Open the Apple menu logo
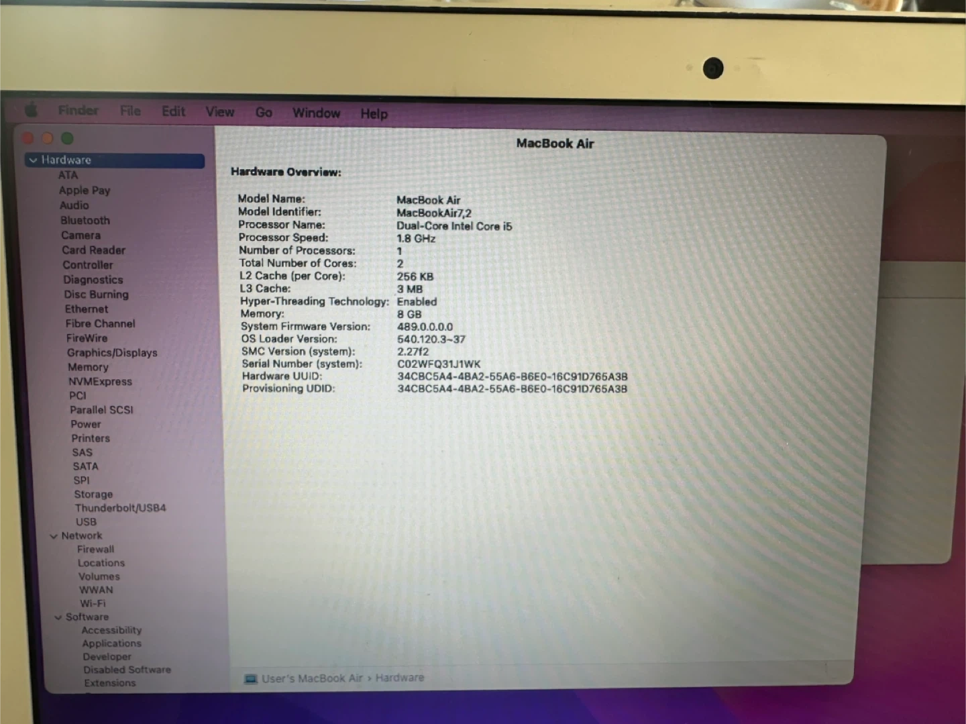Image resolution: width=966 pixels, height=724 pixels. click(x=31, y=110)
